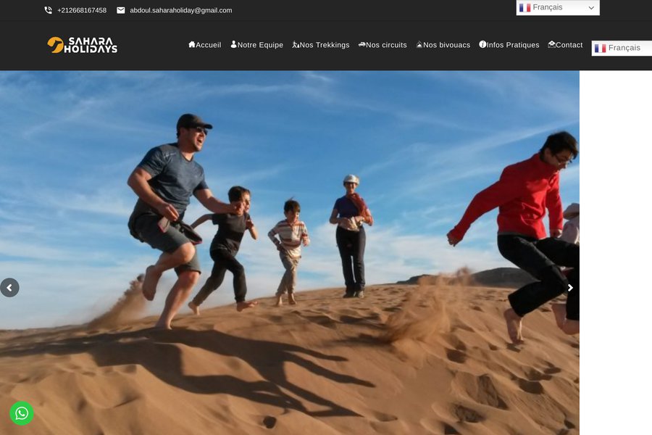
Task: Go to next slide arrow
Action: (x=570, y=288)
